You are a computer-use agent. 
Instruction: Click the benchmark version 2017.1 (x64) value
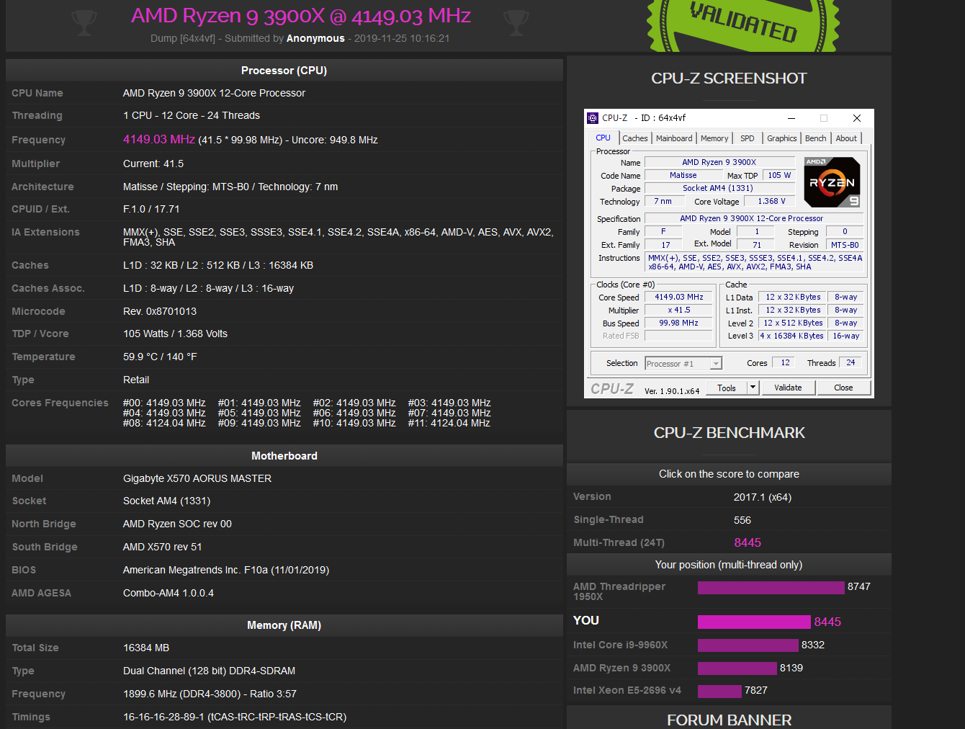tap(763, 497)
